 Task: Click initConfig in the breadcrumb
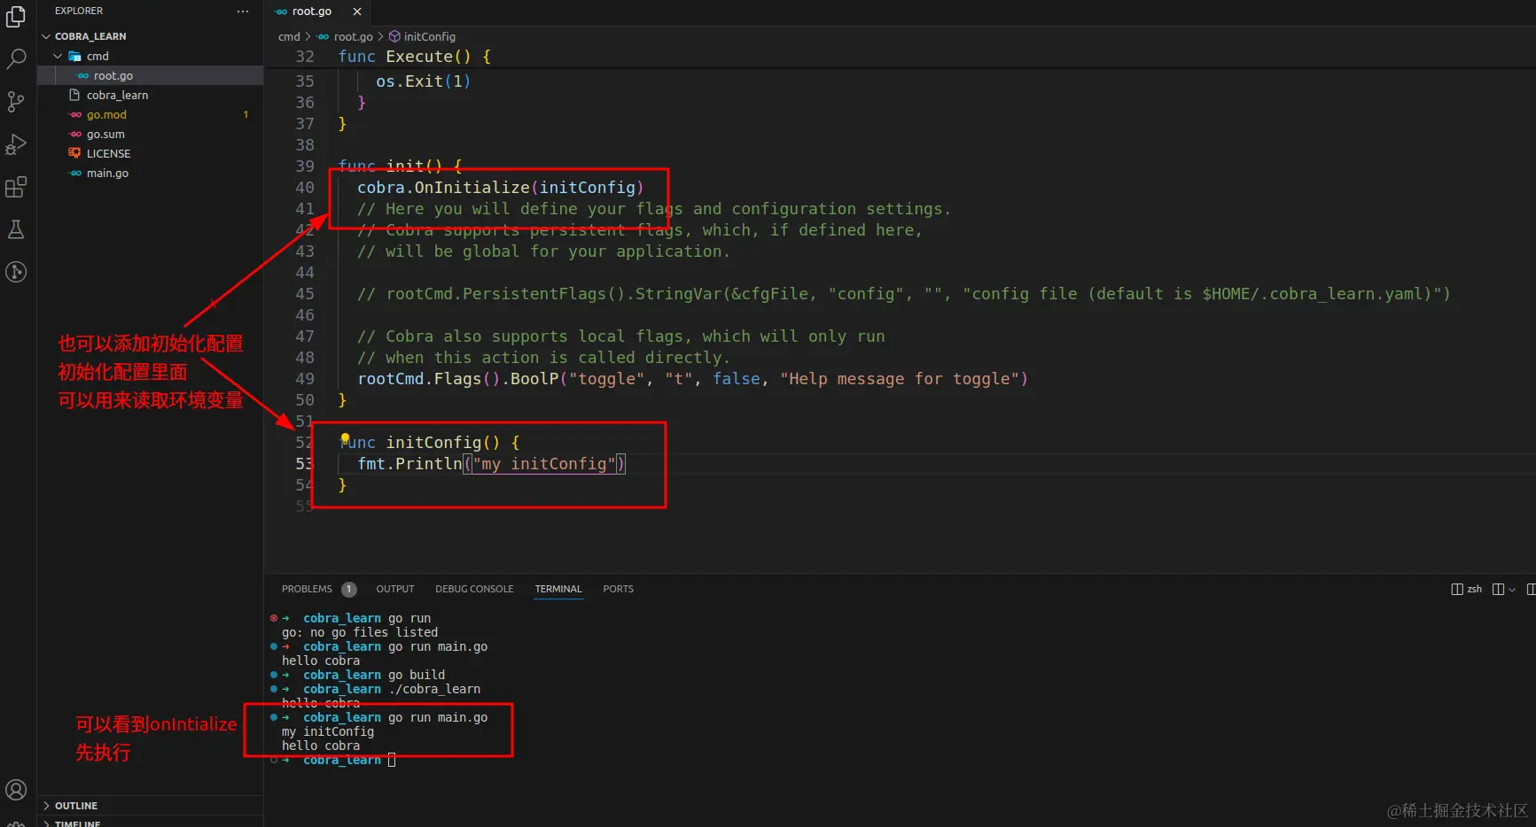tap(429, 36)
